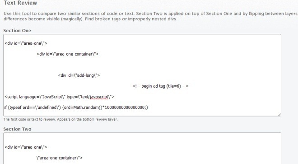The height and width of the screenshot is (164, 298).
Task: Click the tool description paragraph
Action: (x=150, y=16)
